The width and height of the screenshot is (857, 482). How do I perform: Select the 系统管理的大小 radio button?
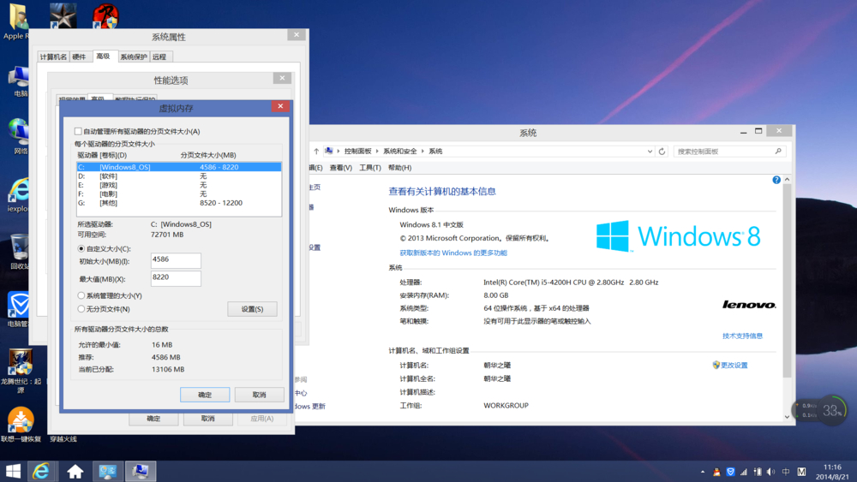81,296
